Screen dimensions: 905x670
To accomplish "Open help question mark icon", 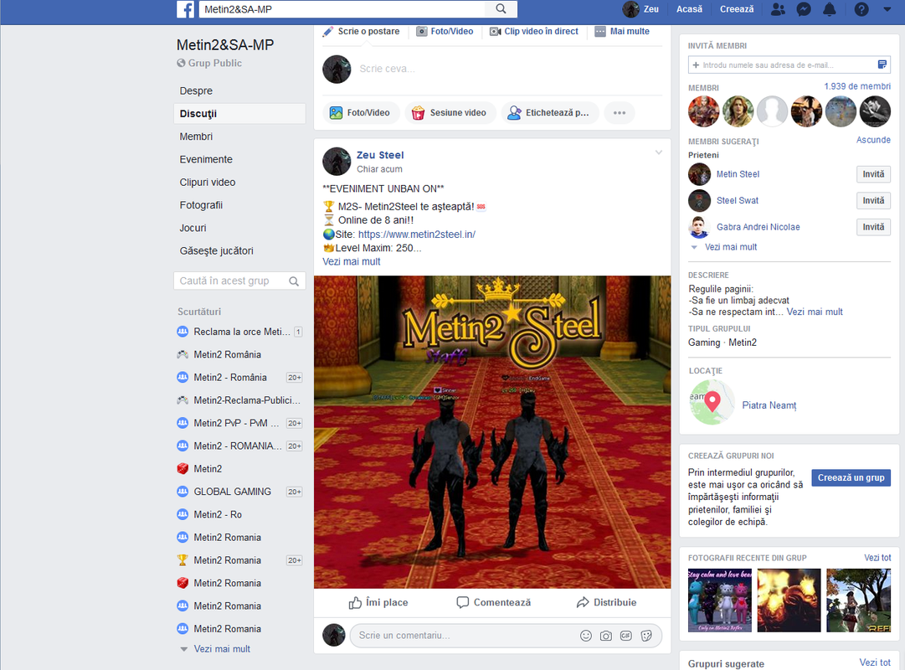I will [861, 9].
